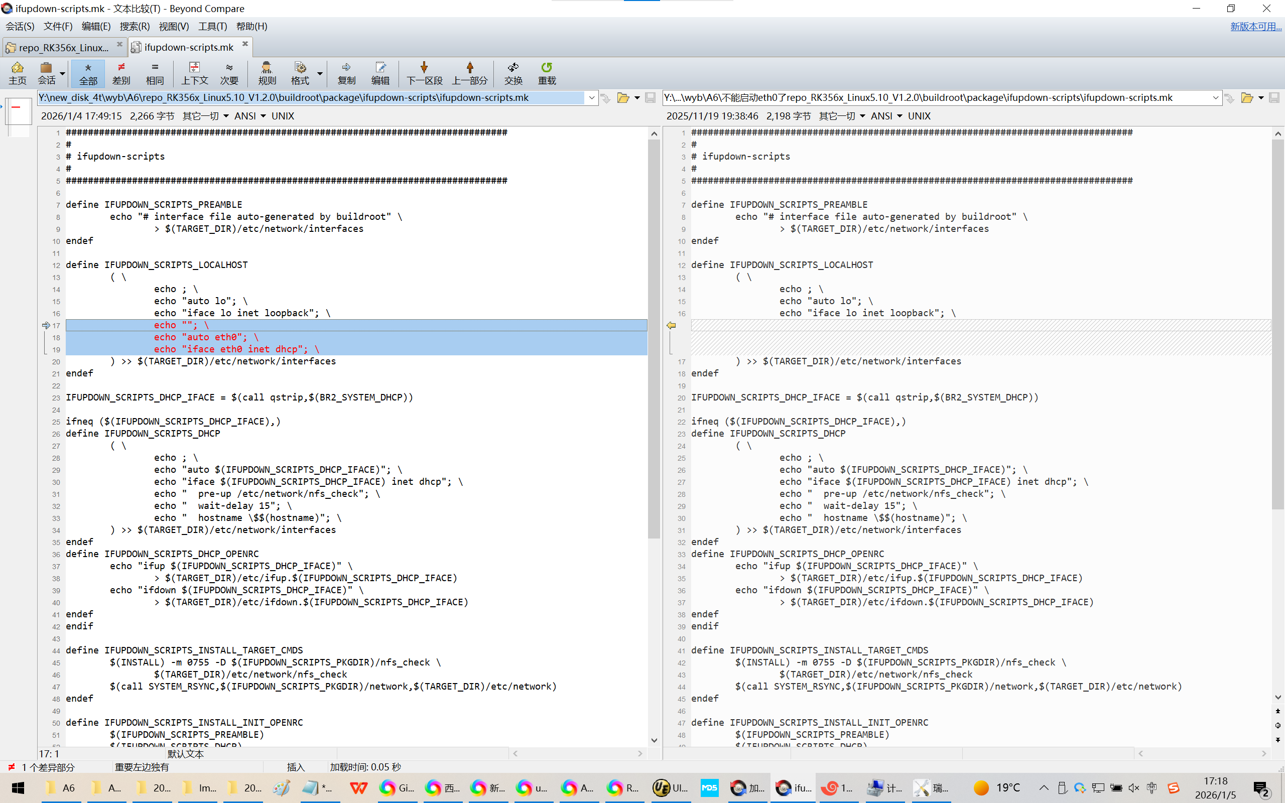Click Copy (复制) toolbar icon

tap(346, 73)
